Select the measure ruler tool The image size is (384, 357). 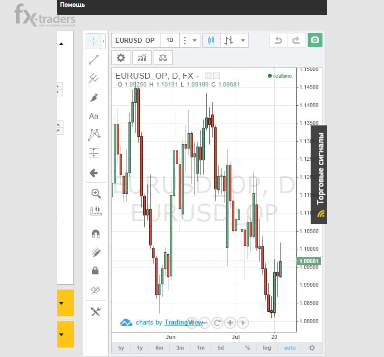tap(96, 211)
